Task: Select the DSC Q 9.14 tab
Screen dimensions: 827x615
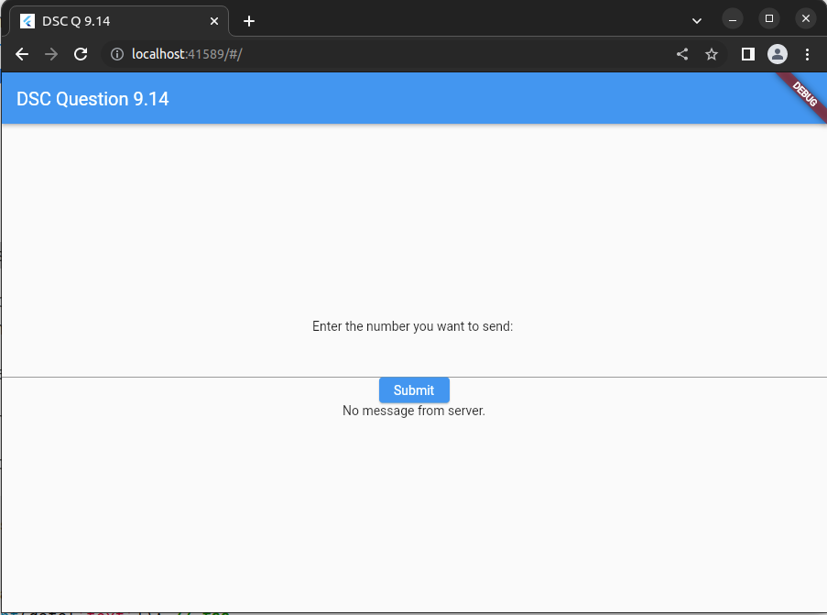Action: pyautogui.click(x=110, y=21)
